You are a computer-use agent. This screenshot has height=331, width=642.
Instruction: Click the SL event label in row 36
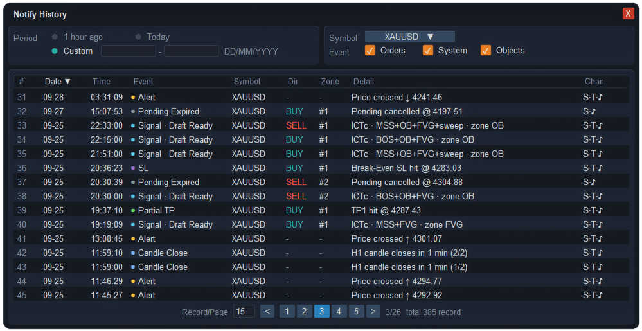point(143,168)
